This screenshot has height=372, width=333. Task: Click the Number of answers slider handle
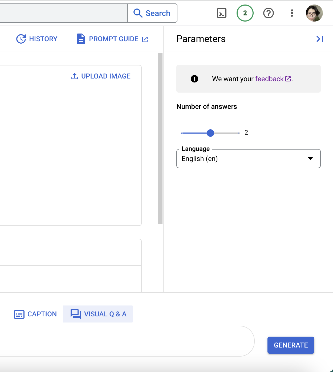click(x=210, y=133)
